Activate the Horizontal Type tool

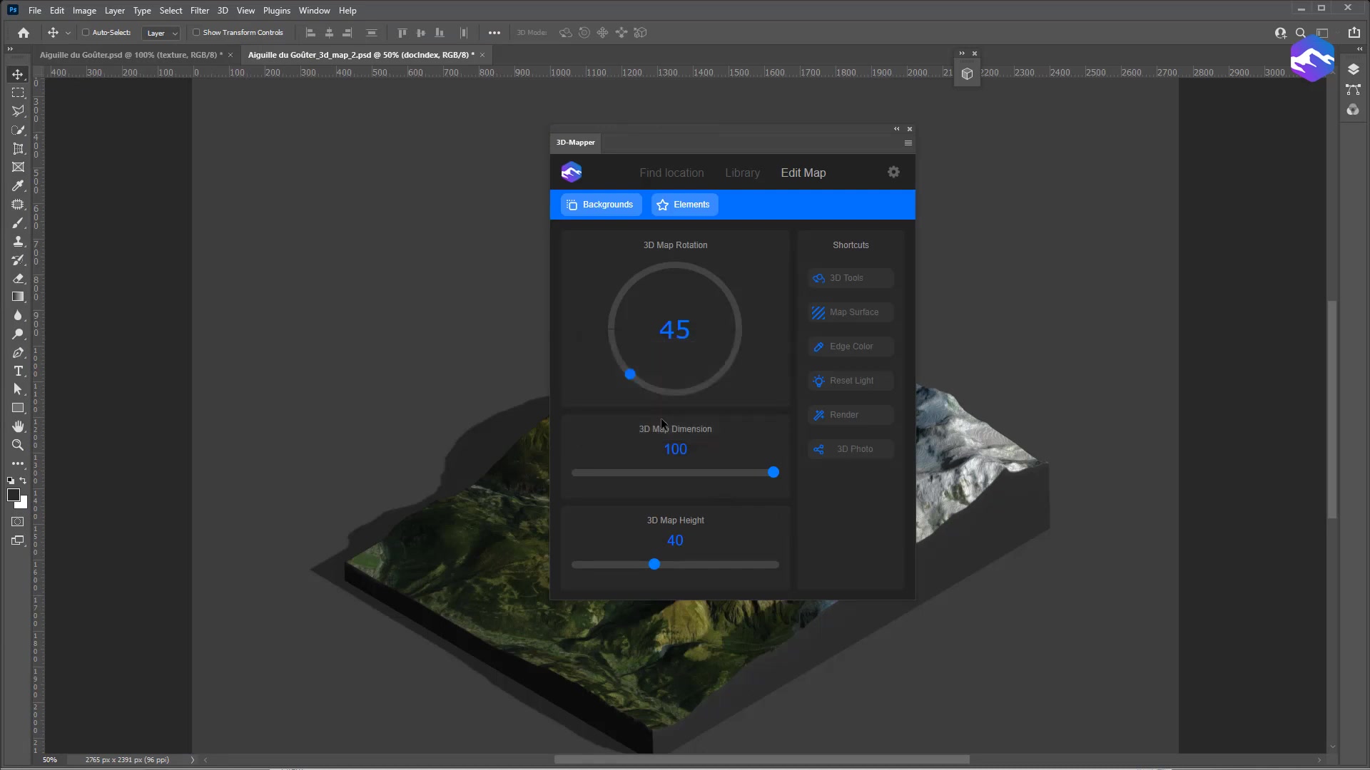[17, 371]
